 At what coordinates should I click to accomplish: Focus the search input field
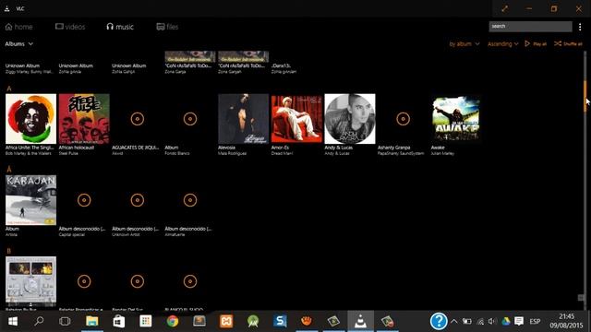[x=530, y=27]
